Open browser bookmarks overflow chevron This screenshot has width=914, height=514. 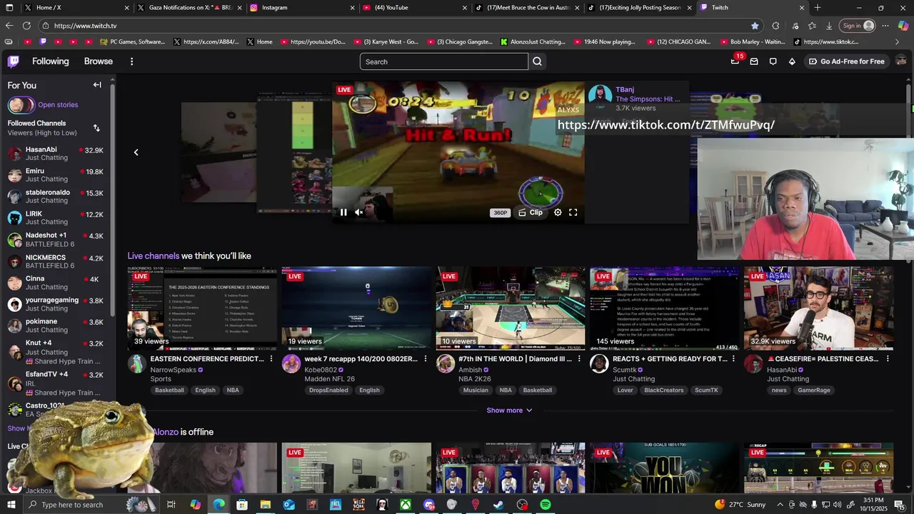(x=897, y=42)
